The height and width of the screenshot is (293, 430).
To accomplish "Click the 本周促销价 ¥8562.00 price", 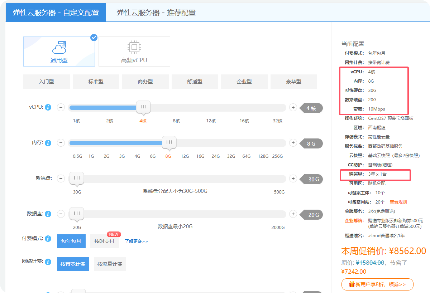I will (384, 250).
